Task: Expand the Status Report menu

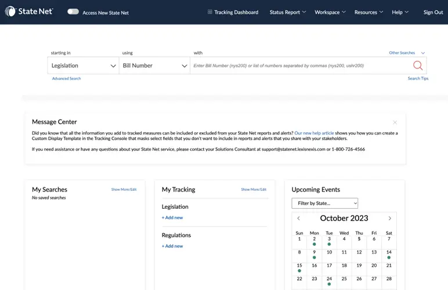Action: point(287,12)
